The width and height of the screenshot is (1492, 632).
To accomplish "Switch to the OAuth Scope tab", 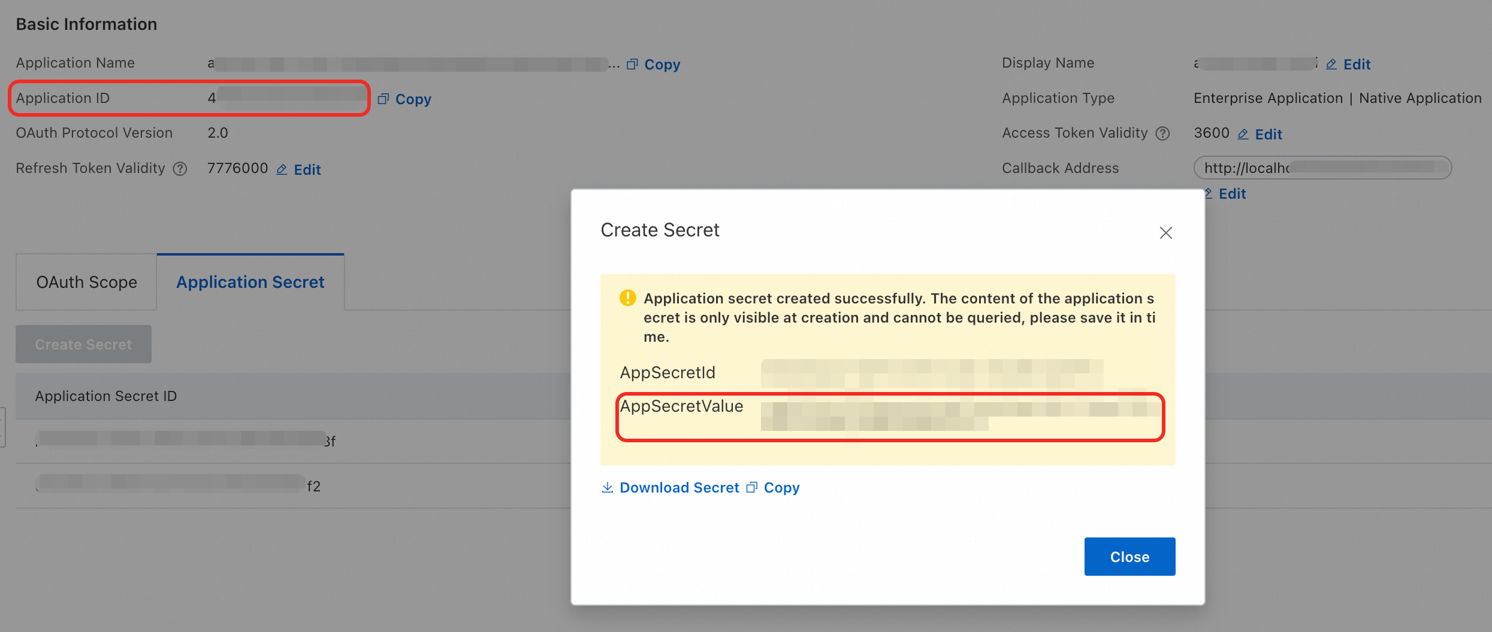I will (86, 282).
